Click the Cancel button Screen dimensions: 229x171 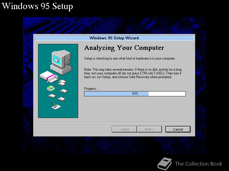coord(178,129)
